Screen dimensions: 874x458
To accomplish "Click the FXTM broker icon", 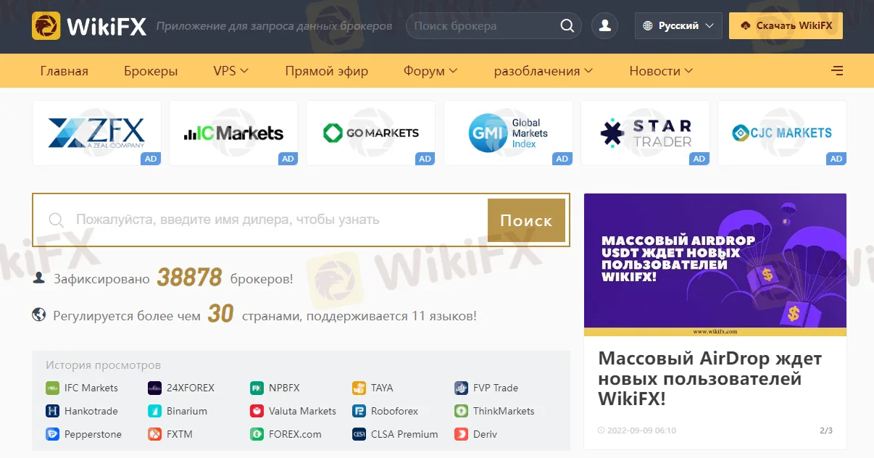I will [154, 434].
